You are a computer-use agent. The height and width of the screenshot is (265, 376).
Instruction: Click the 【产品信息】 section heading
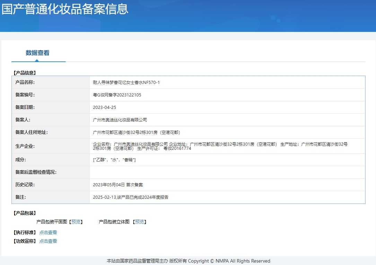[x=25, y=73]
